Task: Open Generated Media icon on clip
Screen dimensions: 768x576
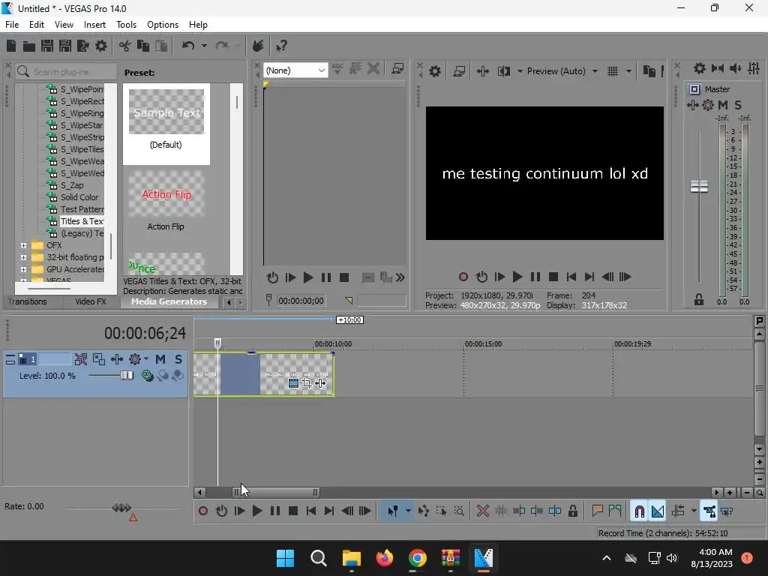Action: (x=293, y=383)
